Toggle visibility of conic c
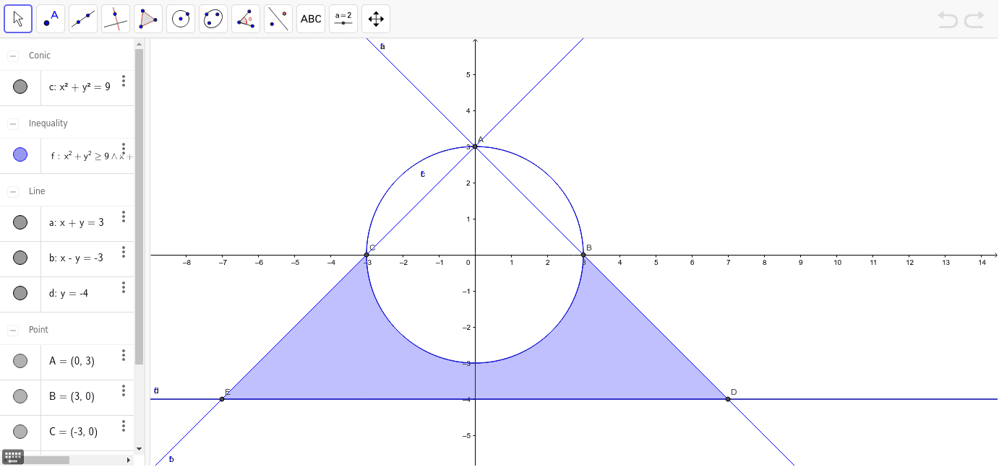The height and width of the screenshot is (467, 999). (20, 87)
